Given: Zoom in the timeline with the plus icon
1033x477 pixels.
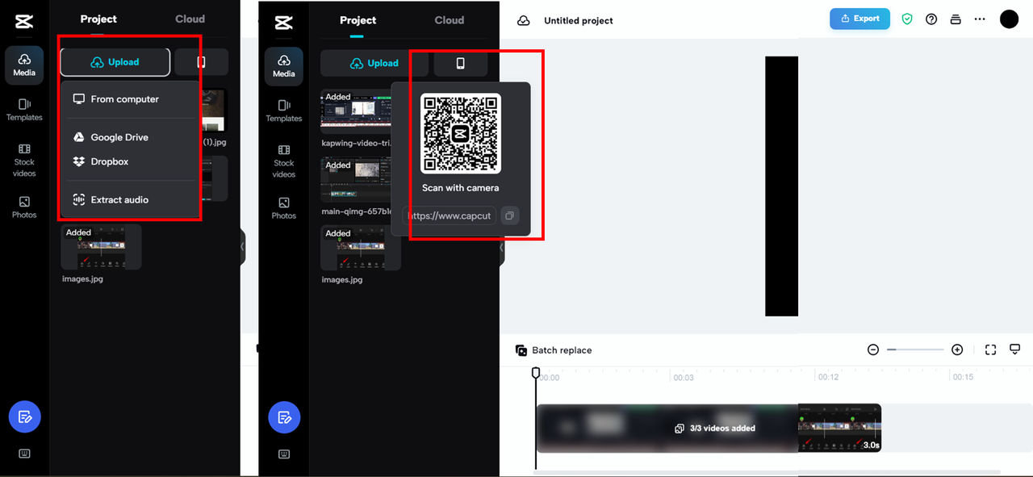Looking at the screenshot, I should 957,349.
